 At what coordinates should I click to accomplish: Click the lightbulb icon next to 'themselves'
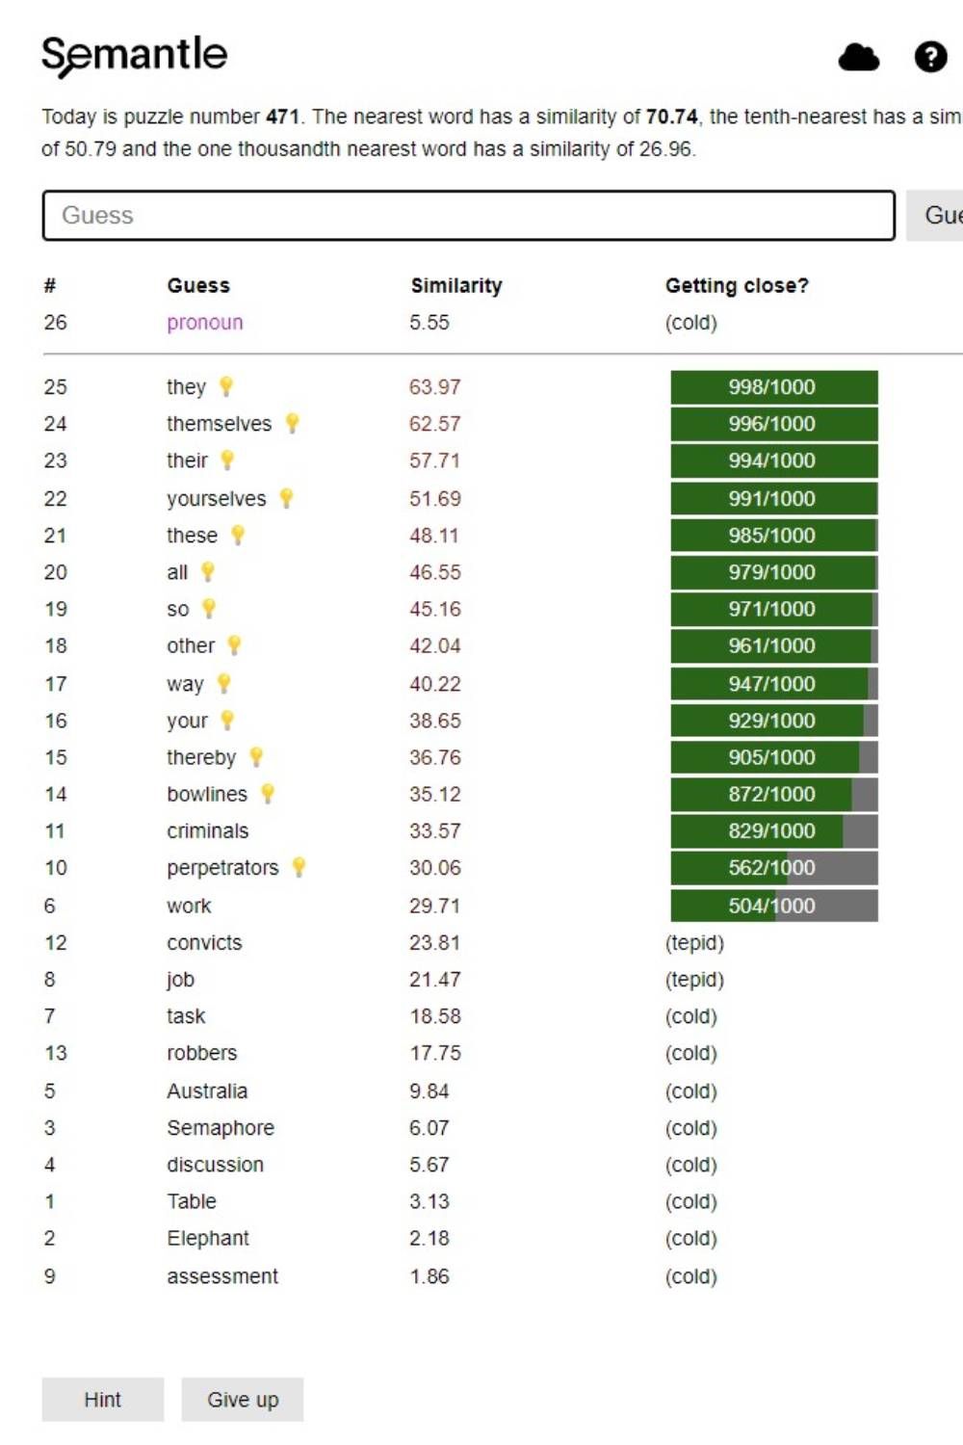pos(293,423)
